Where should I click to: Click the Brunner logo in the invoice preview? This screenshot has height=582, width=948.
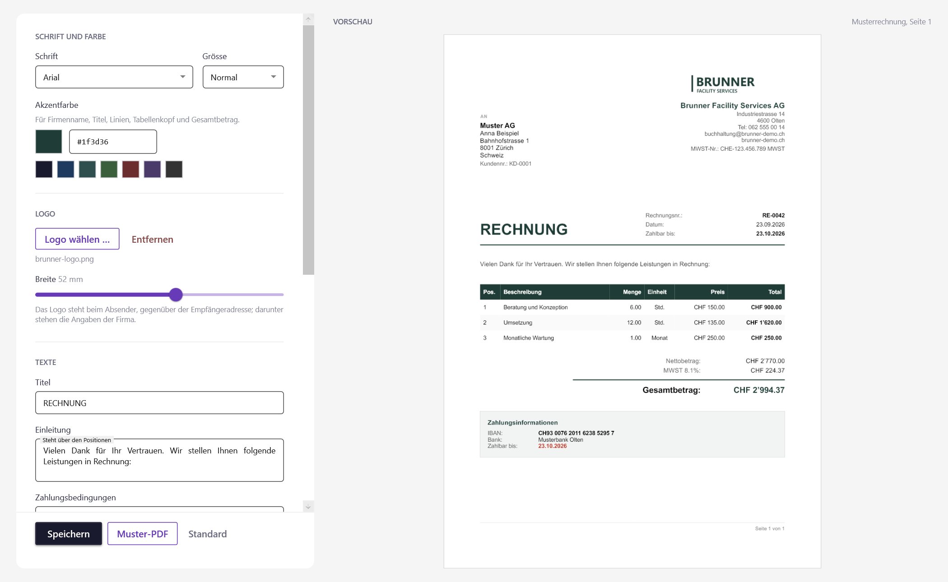click(x=723, y=84)
